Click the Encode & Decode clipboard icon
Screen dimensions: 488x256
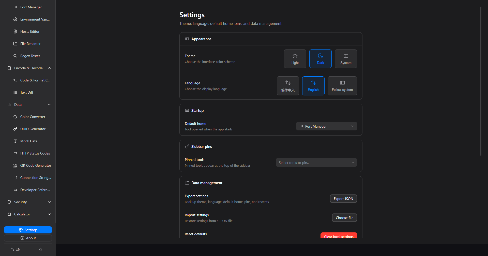coord(9,68)
